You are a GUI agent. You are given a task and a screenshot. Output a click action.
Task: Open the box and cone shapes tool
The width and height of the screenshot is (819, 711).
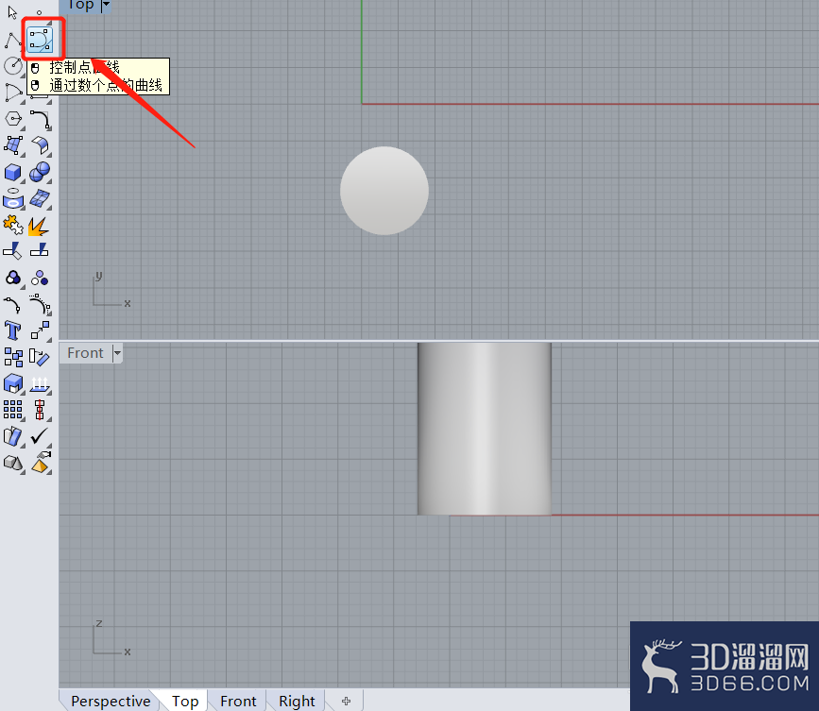pyautogui.click(x=13, y=463)
